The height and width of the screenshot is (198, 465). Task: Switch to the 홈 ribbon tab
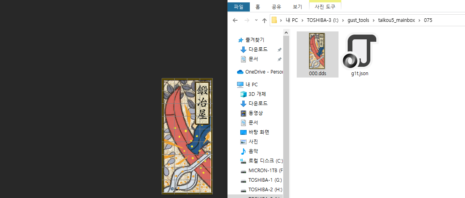[258, 6]
